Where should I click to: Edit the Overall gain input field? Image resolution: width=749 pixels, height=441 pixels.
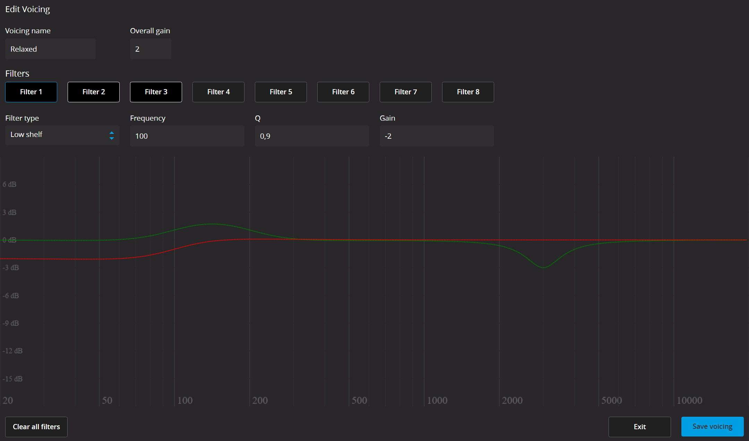[150, 49]
